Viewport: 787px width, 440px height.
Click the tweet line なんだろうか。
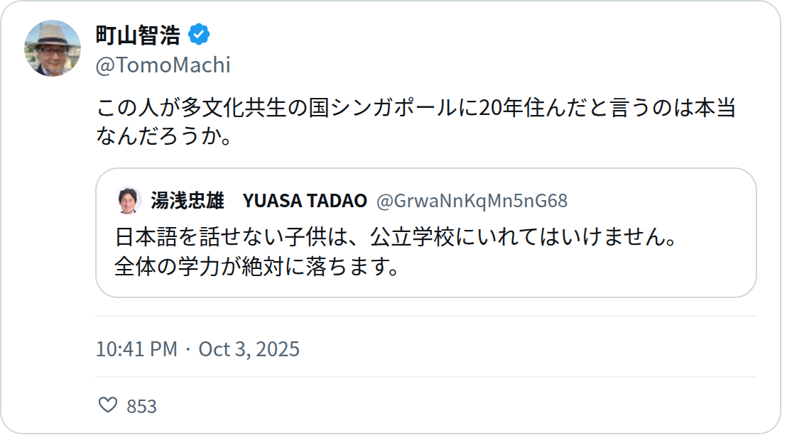click(x=164, y=136)
